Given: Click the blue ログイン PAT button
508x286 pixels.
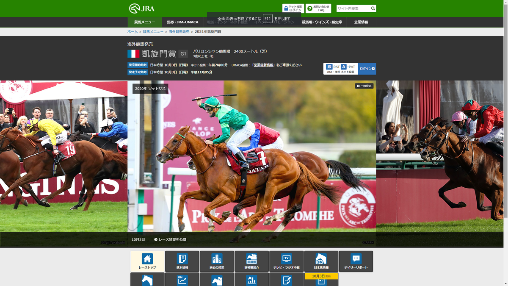Looking at the screenshot, I should (367, 69).
